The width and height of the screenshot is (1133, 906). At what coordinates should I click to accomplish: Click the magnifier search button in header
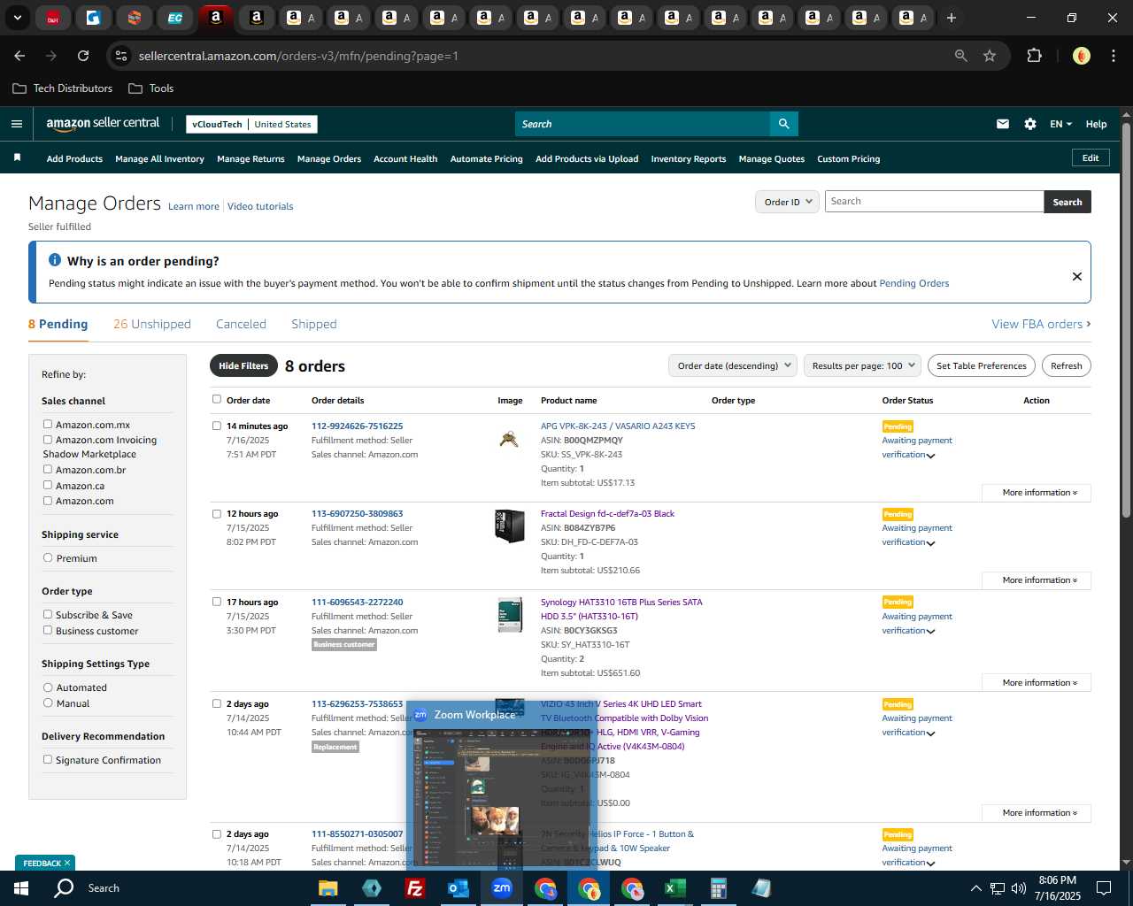783,124
